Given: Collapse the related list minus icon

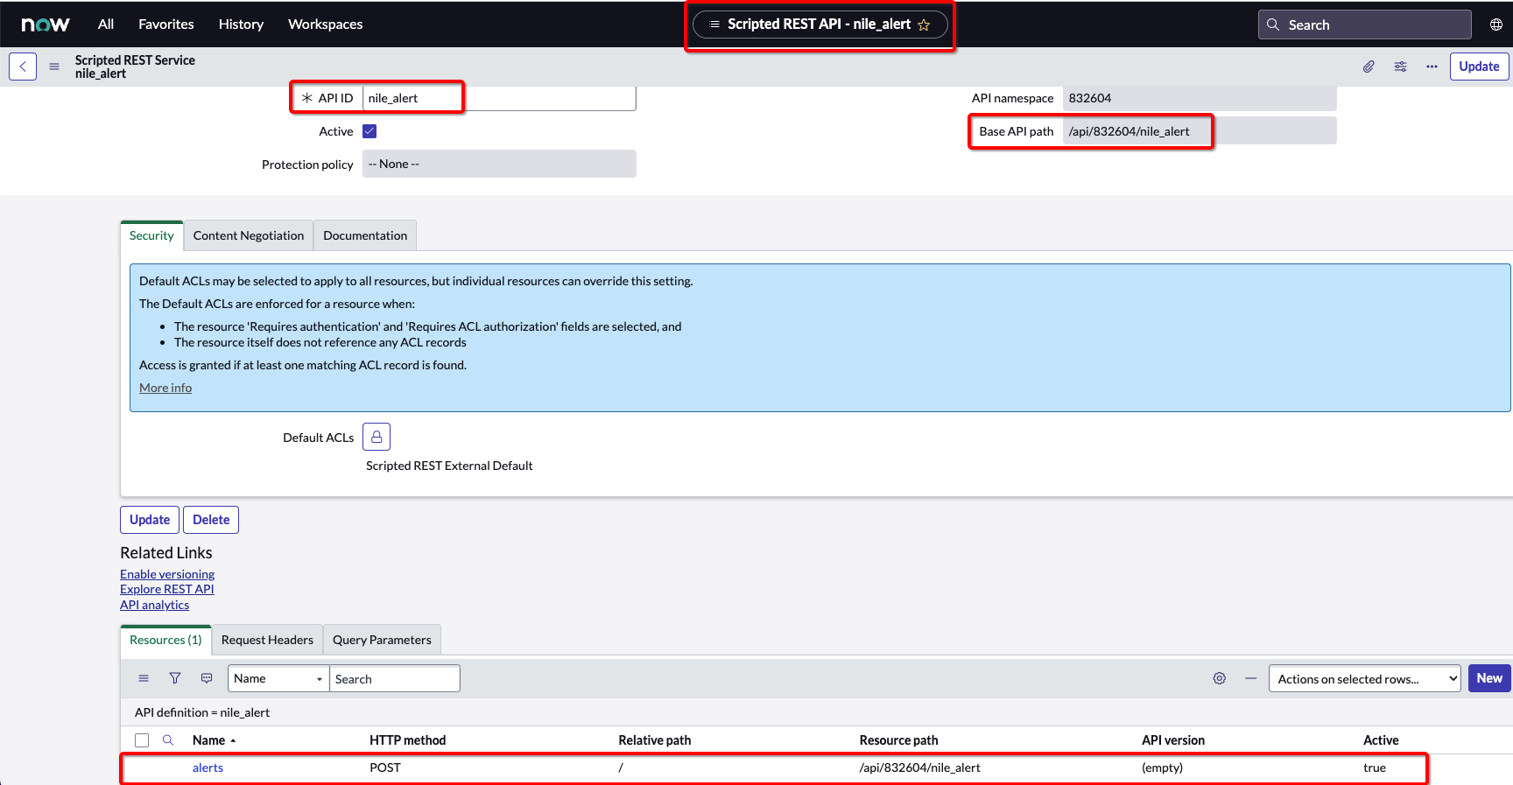Looking at the screenshot, I should pos(1251,678).
